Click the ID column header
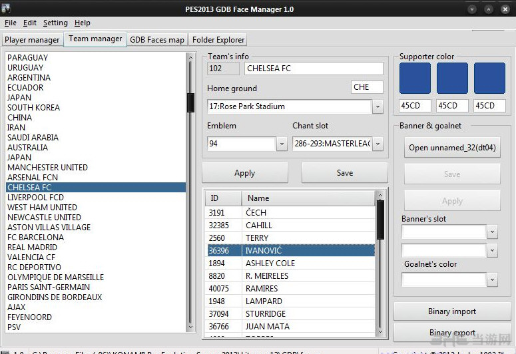 (x=224, y=198)
